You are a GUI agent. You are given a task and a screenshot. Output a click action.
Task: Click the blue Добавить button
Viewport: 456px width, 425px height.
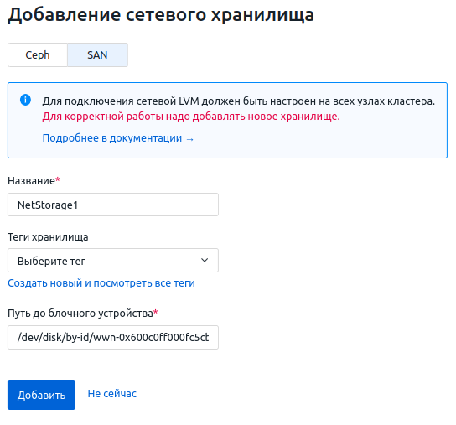tap(41, 395)
